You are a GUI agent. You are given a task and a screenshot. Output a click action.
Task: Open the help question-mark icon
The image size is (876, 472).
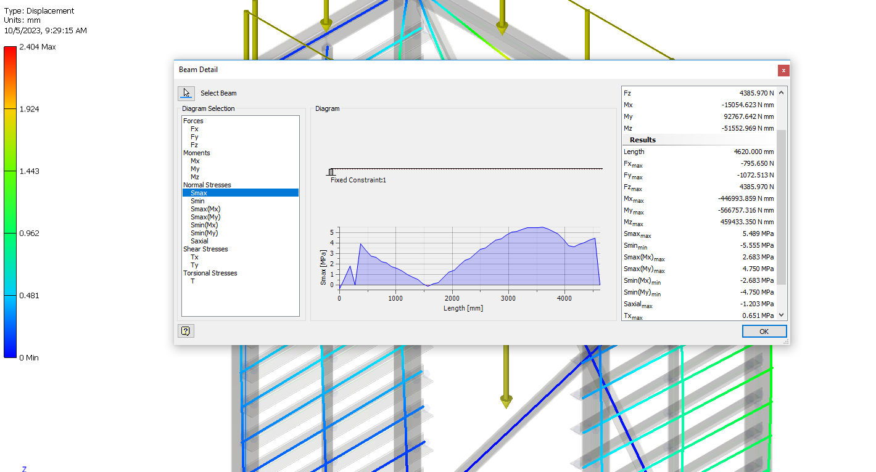click(x=186, y=331)
